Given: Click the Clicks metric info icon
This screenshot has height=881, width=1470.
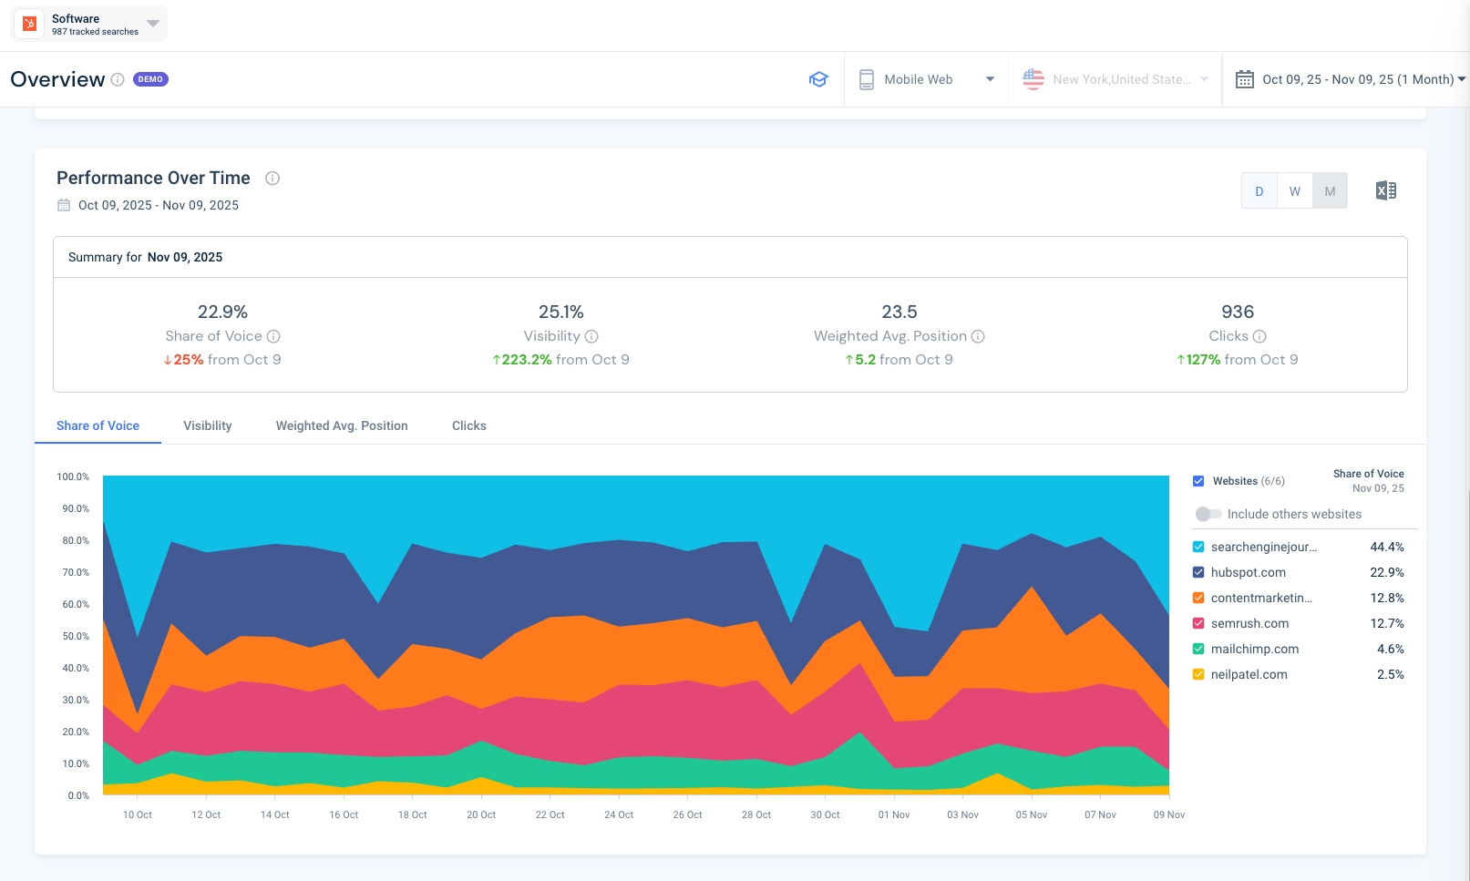Looking at the screenshot, I should pyautogui.click(x=1259, y=336).
